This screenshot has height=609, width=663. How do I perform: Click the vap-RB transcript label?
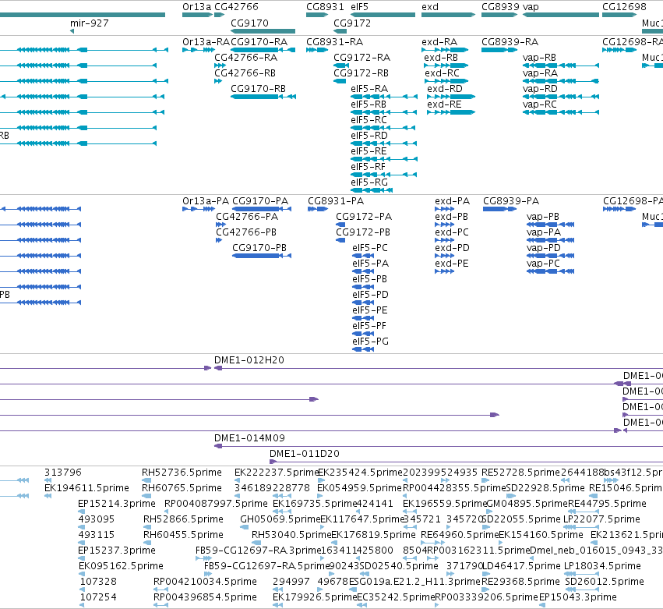tap(540, 58)
